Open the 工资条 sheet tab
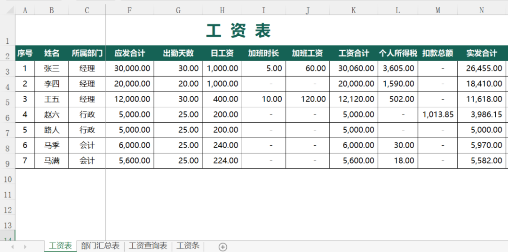The height and width of the screenshot is (252, 508). coord(188,246)
